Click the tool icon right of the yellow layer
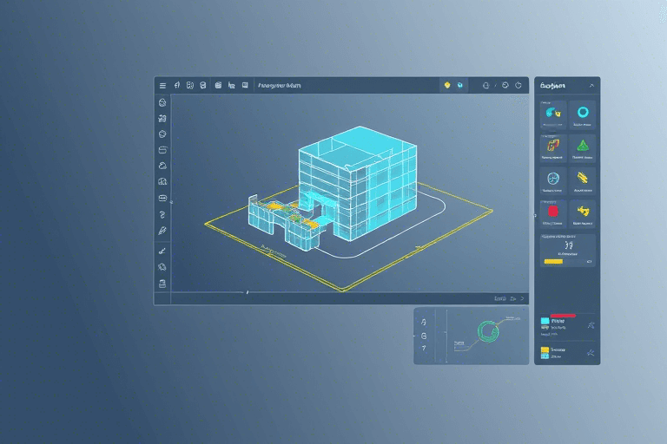 coord(590,353)
